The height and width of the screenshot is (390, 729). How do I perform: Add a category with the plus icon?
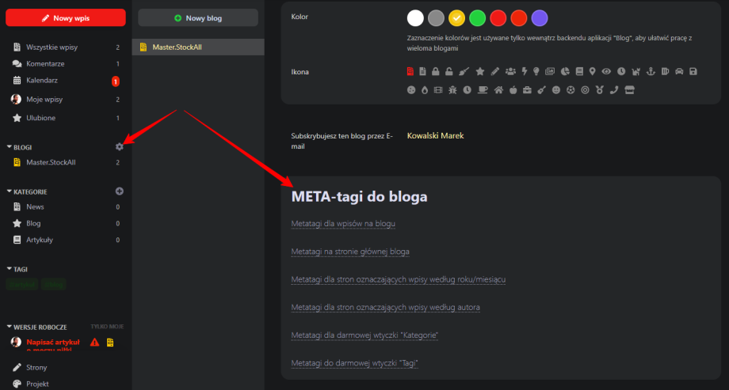pos(120,191)
